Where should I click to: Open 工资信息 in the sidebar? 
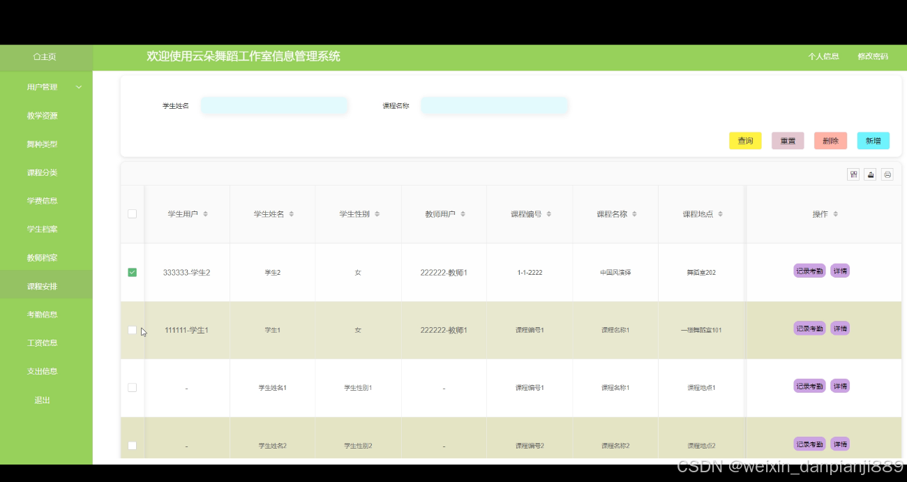pos(46,343)
